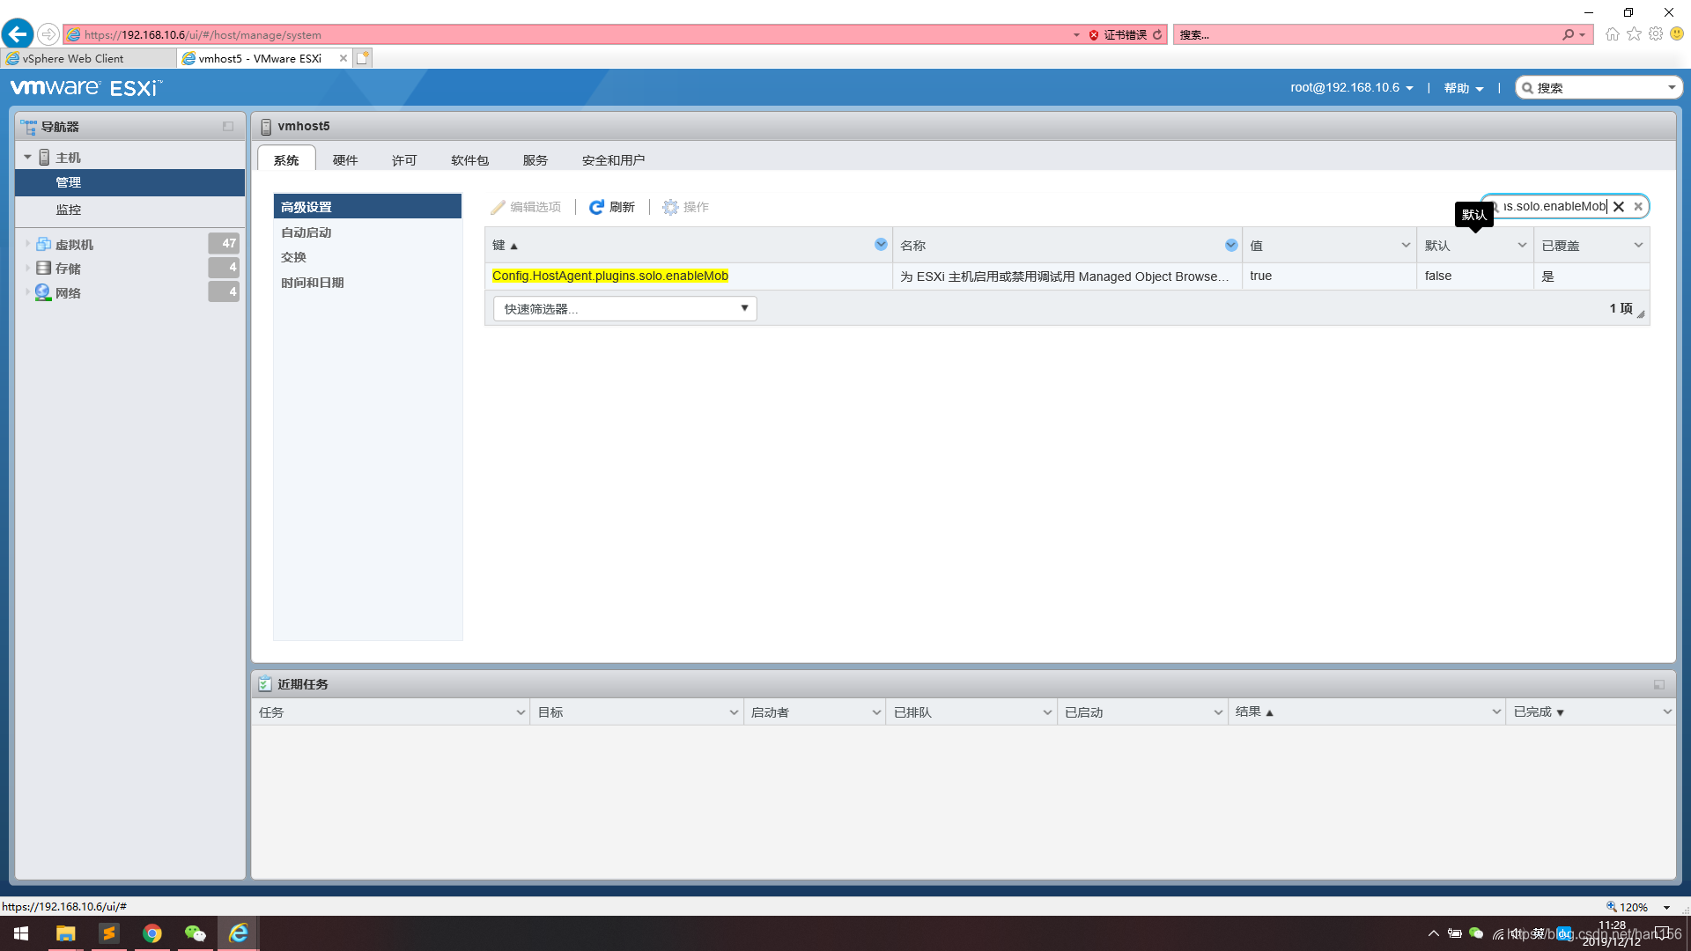This screenshot has height=951, width=1691.
Task: Click the 刷新 refresh button
Action: [x=611, y=207]
